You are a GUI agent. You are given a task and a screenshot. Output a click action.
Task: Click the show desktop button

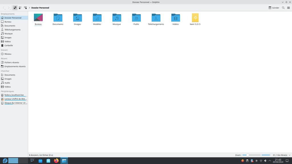[x=287, y=161]
